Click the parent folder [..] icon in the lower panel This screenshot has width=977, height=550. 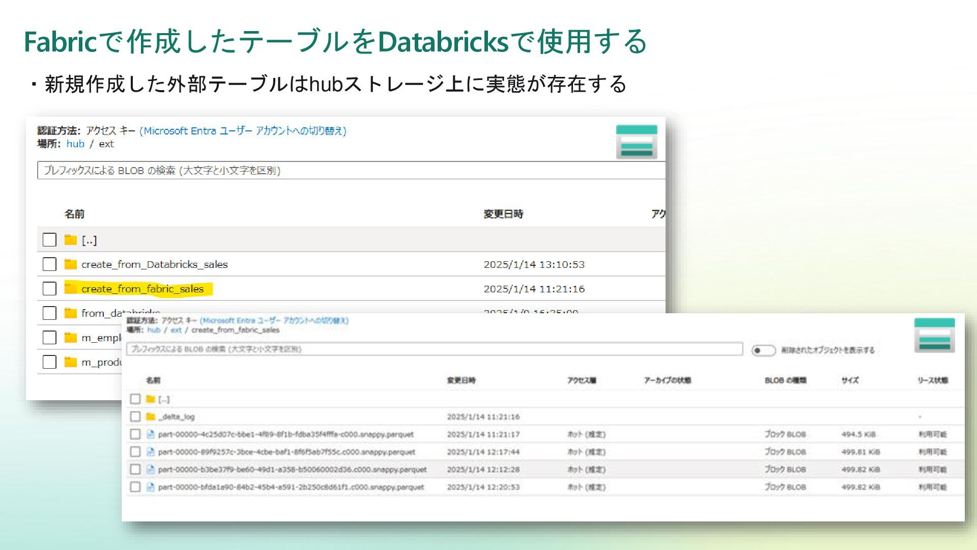pyautogui.click(x=150, y=399)
